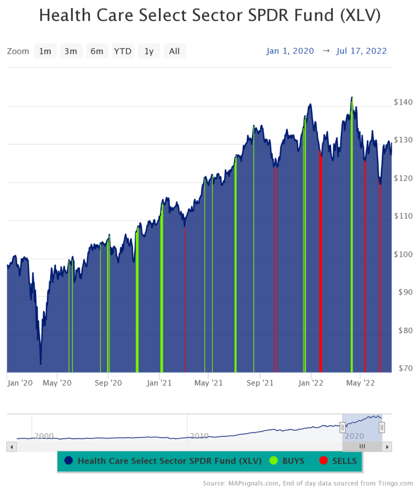Edit the Jan 1, 2020 start date
The width and height of the screenshot is (420, 489).
pos(290,51)
